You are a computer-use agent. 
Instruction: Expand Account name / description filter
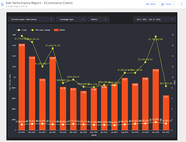coord(32,19)
